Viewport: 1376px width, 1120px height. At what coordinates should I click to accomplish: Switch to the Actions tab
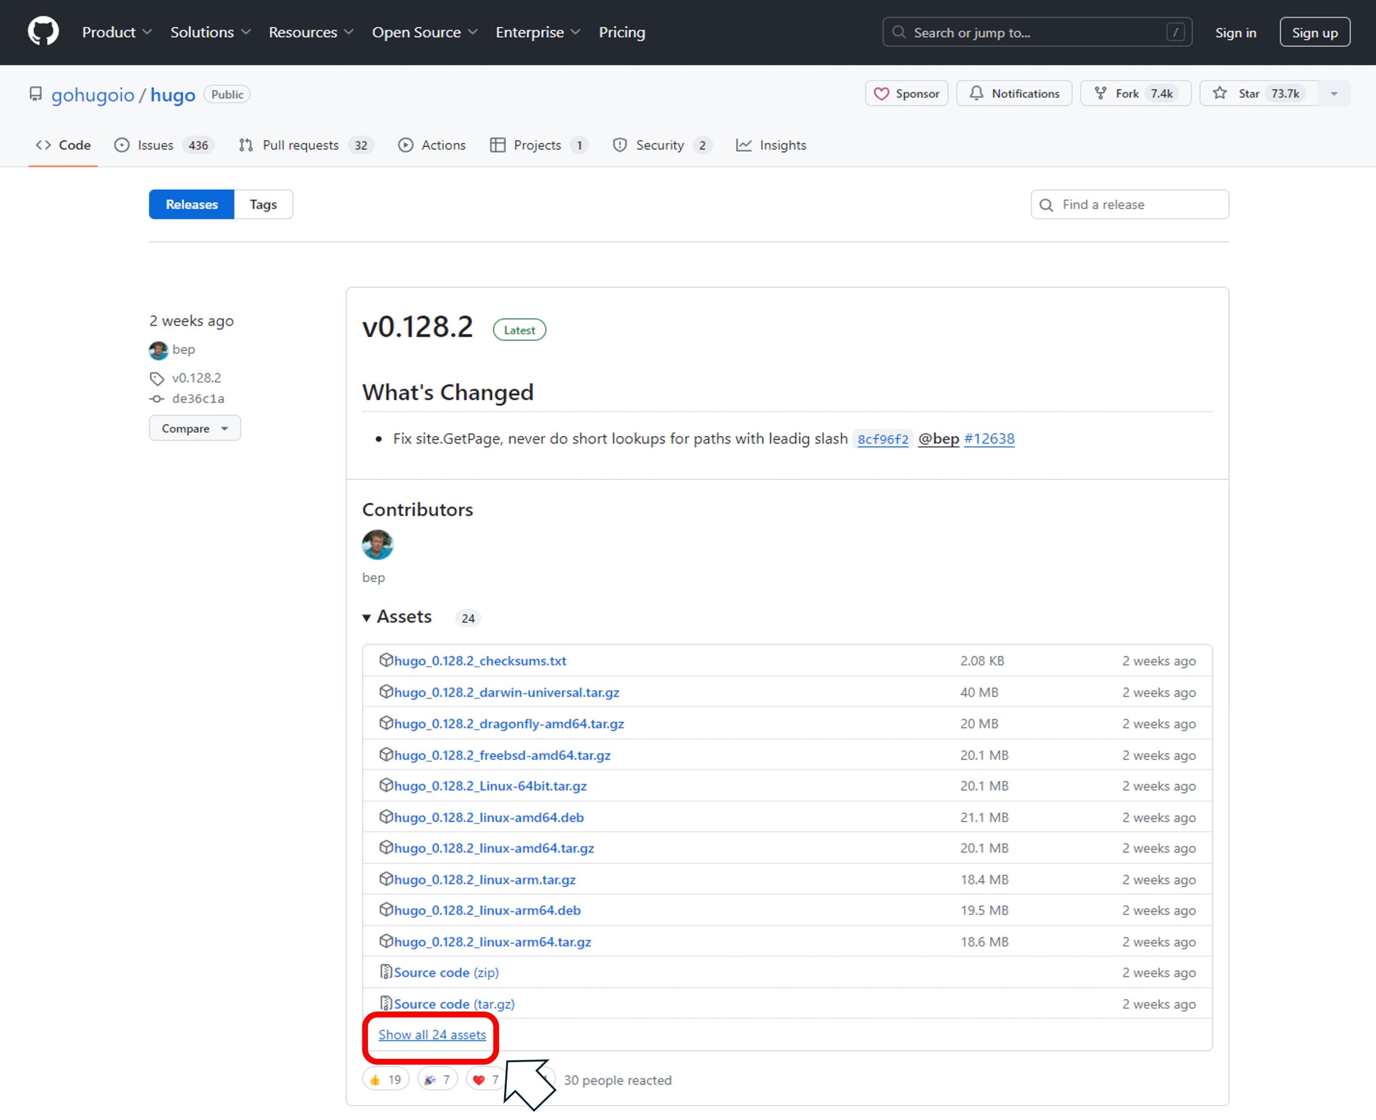pyautogui.click(x=432, y=145)
